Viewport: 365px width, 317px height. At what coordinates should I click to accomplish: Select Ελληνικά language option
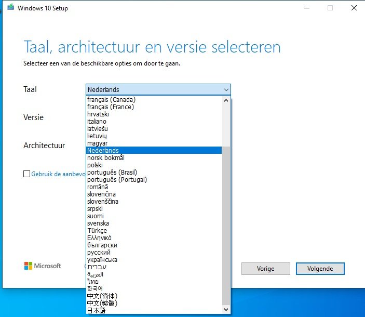click(154, 237)
